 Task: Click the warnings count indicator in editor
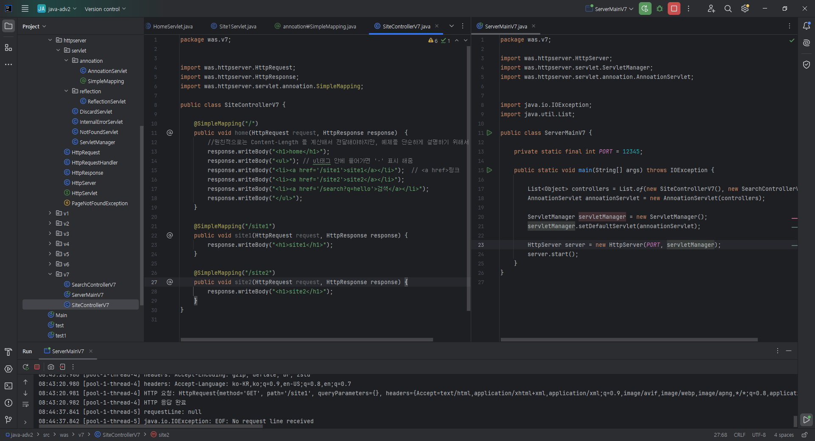click(433, 40)
